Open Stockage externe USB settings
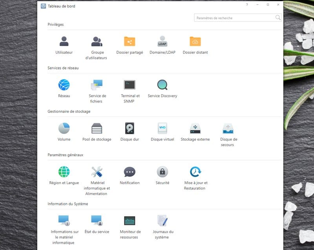Image resolution: width=314 pixels, height=250 pixels. pyautogui.click(x=195, y=128)
